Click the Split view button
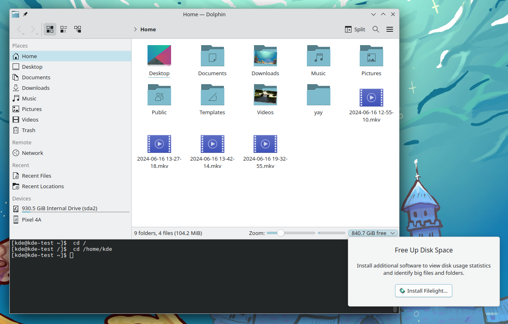Screen dimensions: 508x324 [x=355, y=29]
